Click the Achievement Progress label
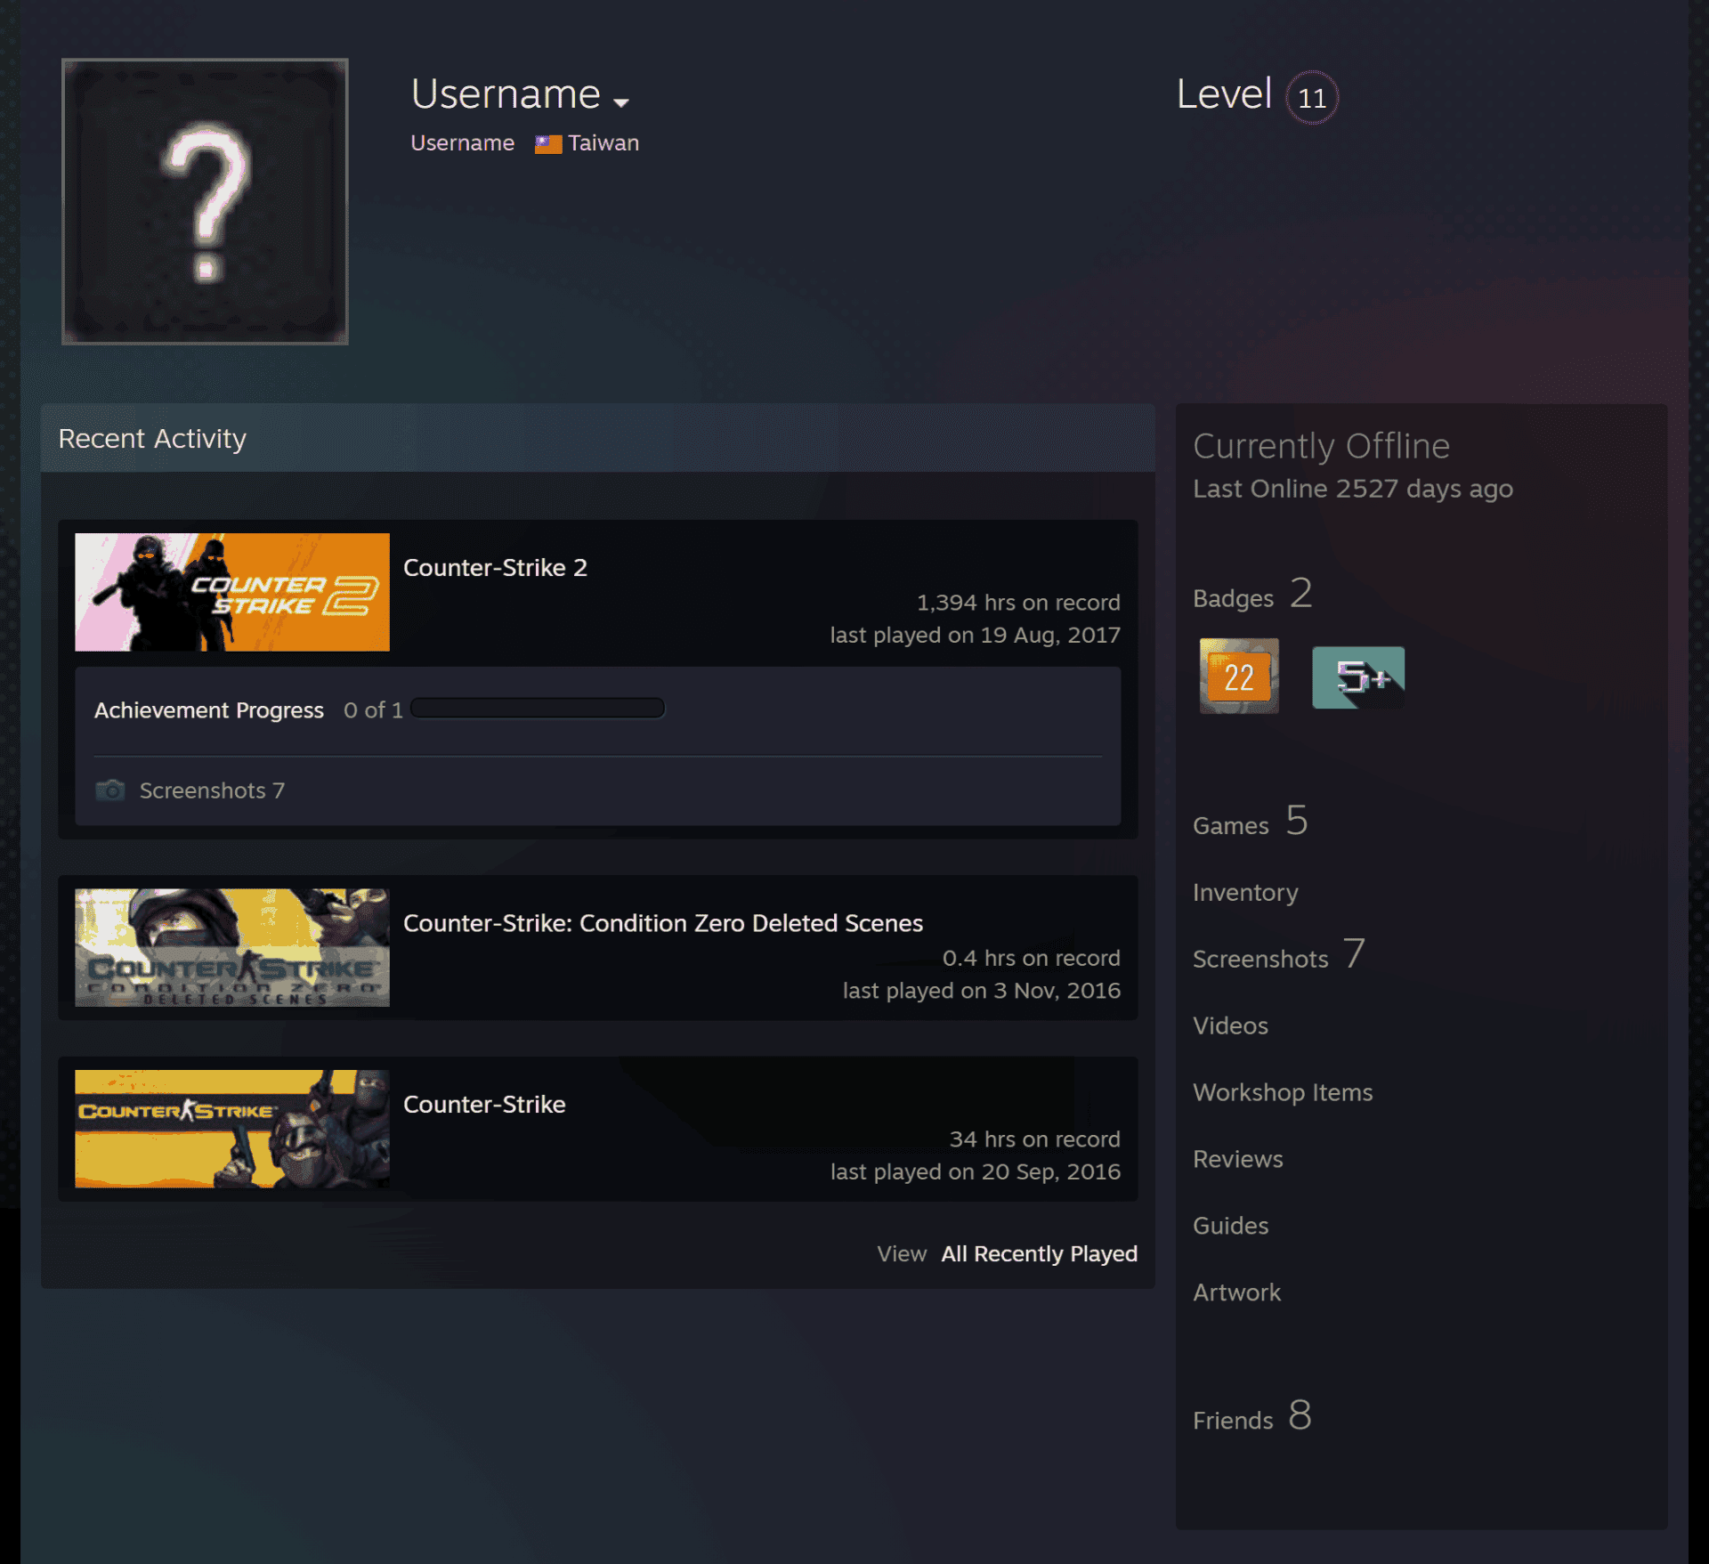This screenshot has width=1709, height=1564. [209, 710]
